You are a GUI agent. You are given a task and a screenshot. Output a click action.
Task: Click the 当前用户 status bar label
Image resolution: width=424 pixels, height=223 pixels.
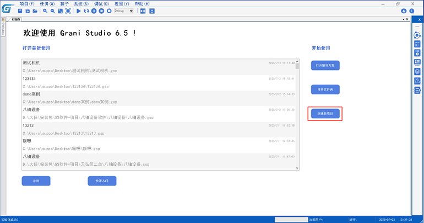pyautogui.click(x=316, y=220)
